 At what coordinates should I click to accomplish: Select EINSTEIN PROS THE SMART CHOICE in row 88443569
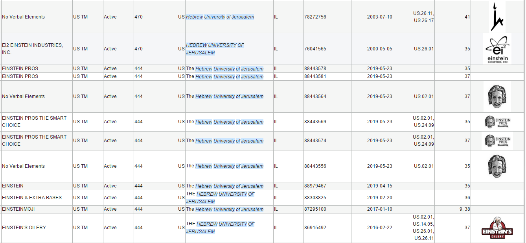click(x=34, y=122)
